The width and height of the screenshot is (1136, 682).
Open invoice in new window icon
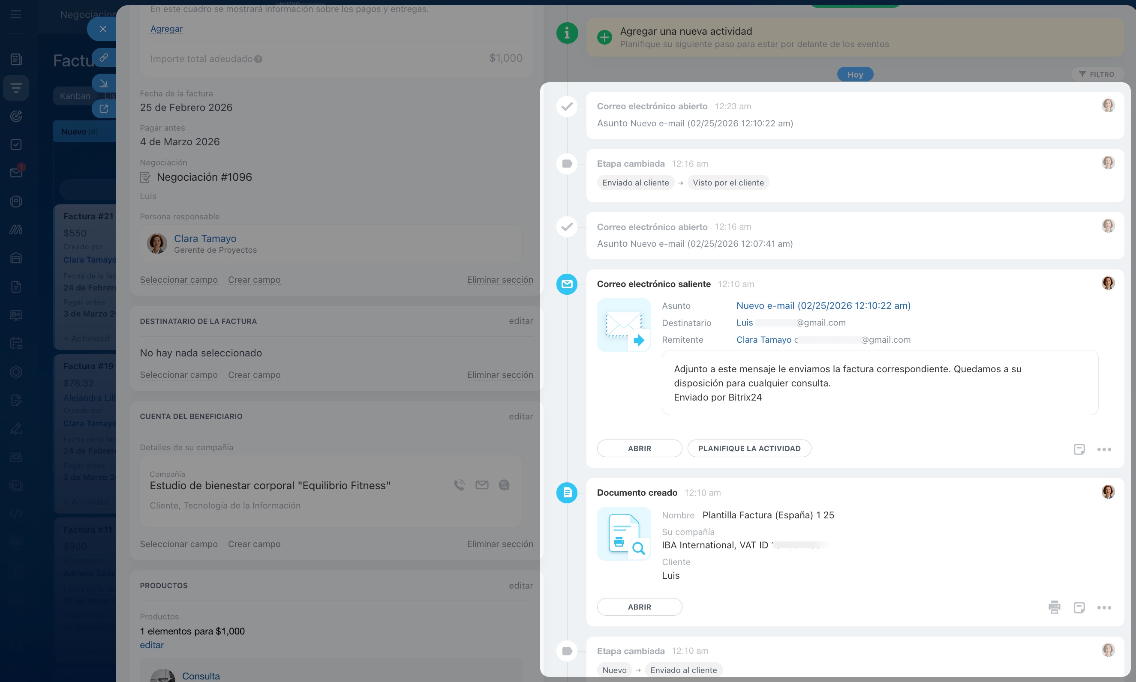pyautogui.click(x=103, y=108)
